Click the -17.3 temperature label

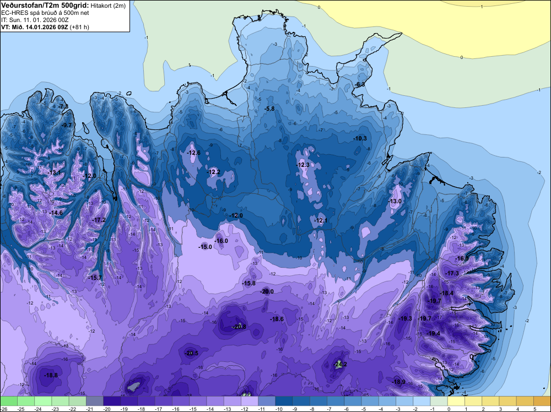pyautogui.click(x=452, y=273)
